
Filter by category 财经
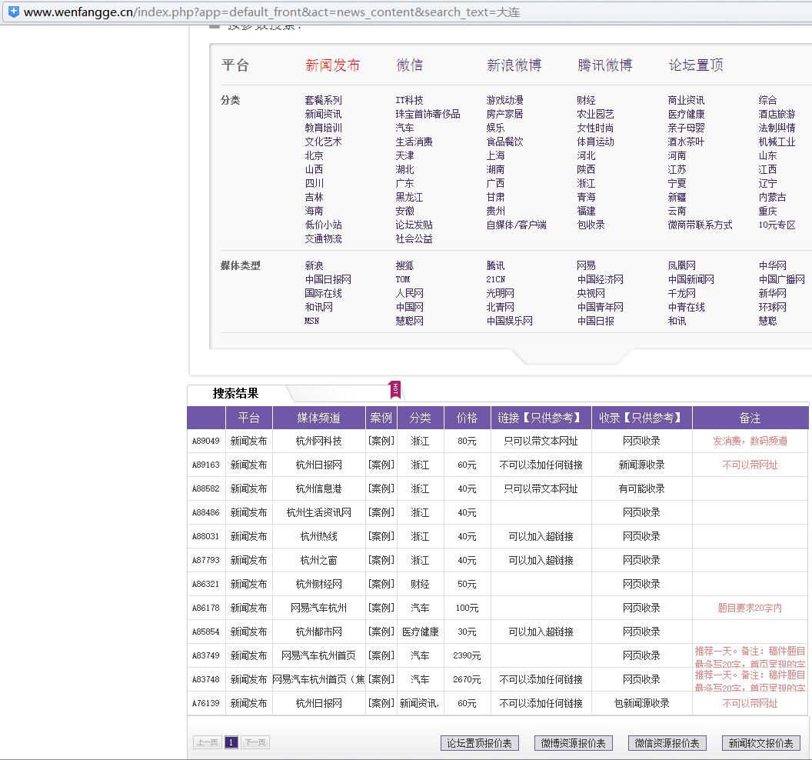click(x=586, y=100)
